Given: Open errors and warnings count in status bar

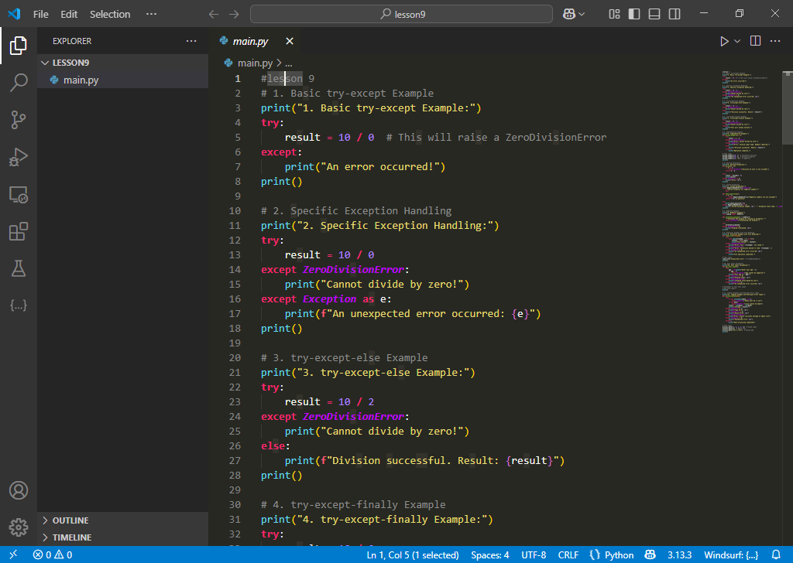Looking at the screenshot, I should (53, 554).
